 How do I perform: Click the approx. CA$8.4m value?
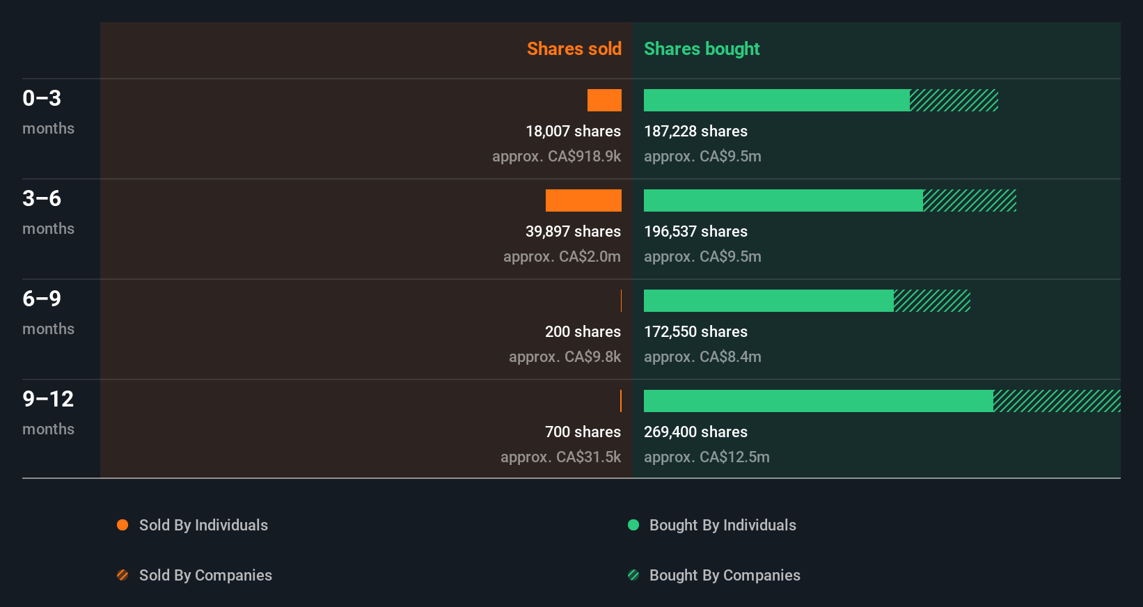tap(702, 356)
